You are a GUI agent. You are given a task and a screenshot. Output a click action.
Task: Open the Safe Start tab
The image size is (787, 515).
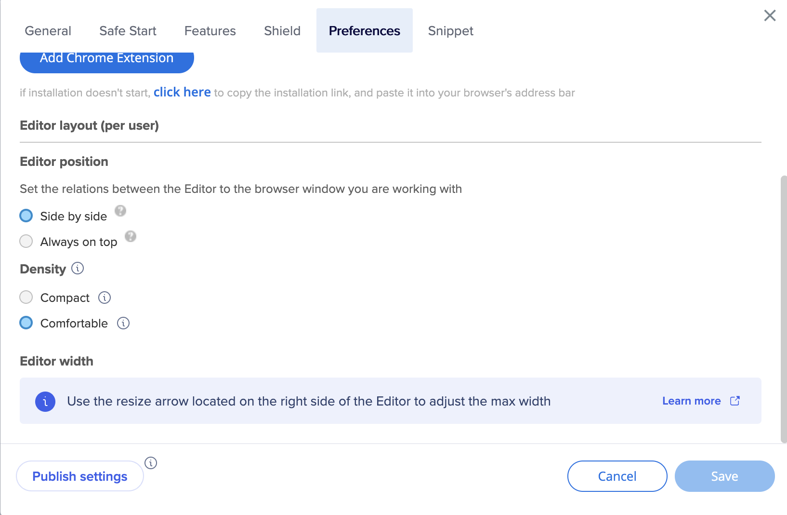pyautogui.click(x=128, y=31)
